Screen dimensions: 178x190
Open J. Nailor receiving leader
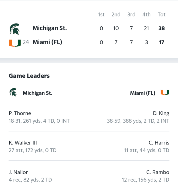(x=18, y=172)
